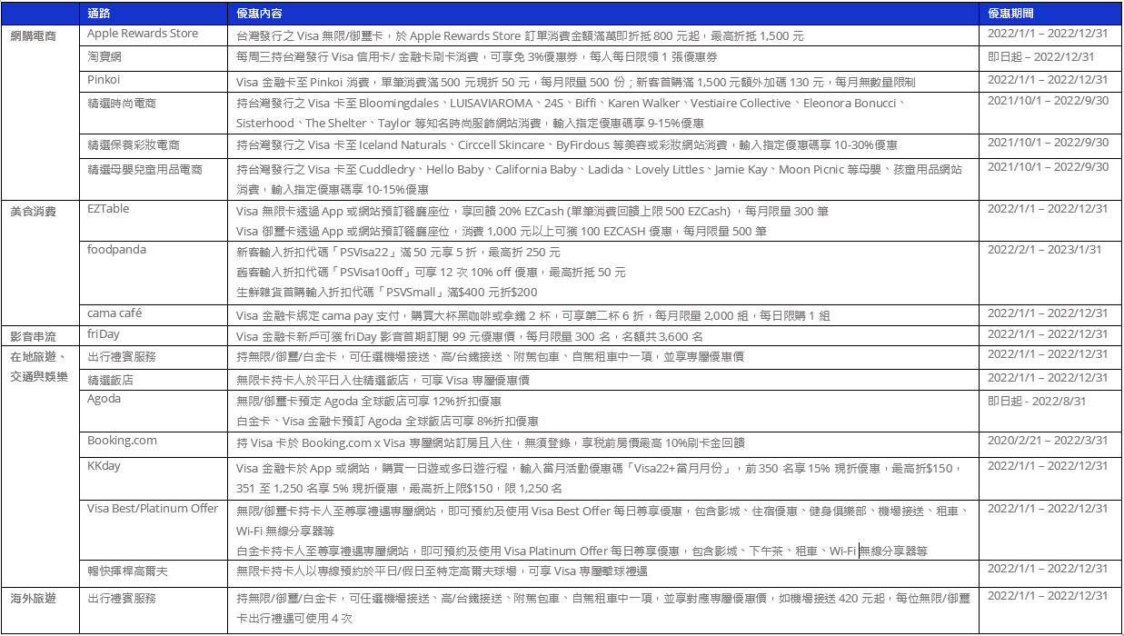
Task: Click the 2020/2/21 – 2022/3/31 Booking.com period
Action: (1048, 441)
